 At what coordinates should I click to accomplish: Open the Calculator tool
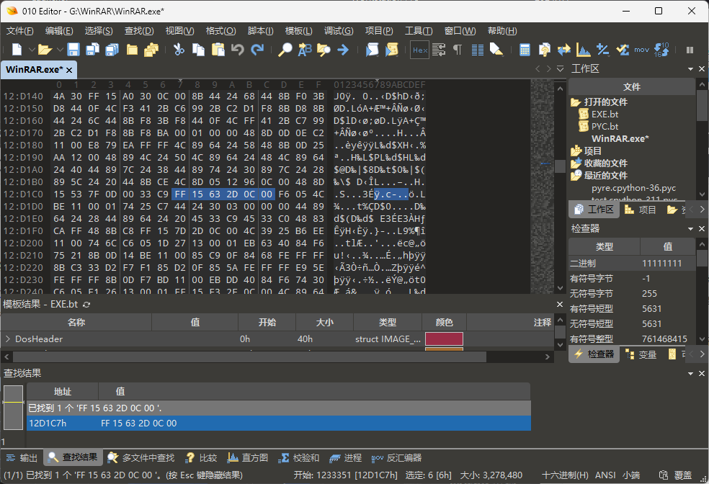pos(525,49)
